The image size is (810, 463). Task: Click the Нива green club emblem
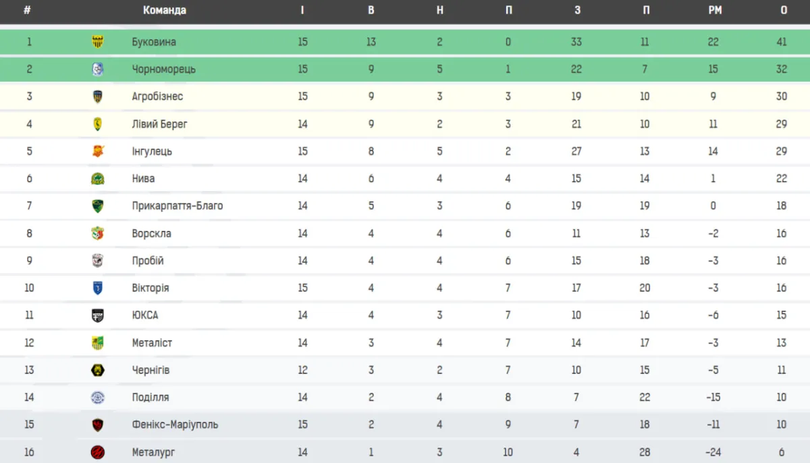98,179
